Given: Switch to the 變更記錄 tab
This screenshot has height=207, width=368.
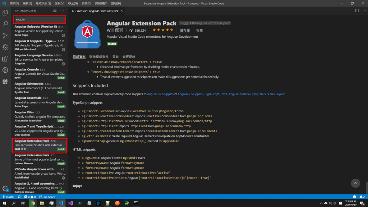Looking at the screenshot, I should click(x=129, y=57).
